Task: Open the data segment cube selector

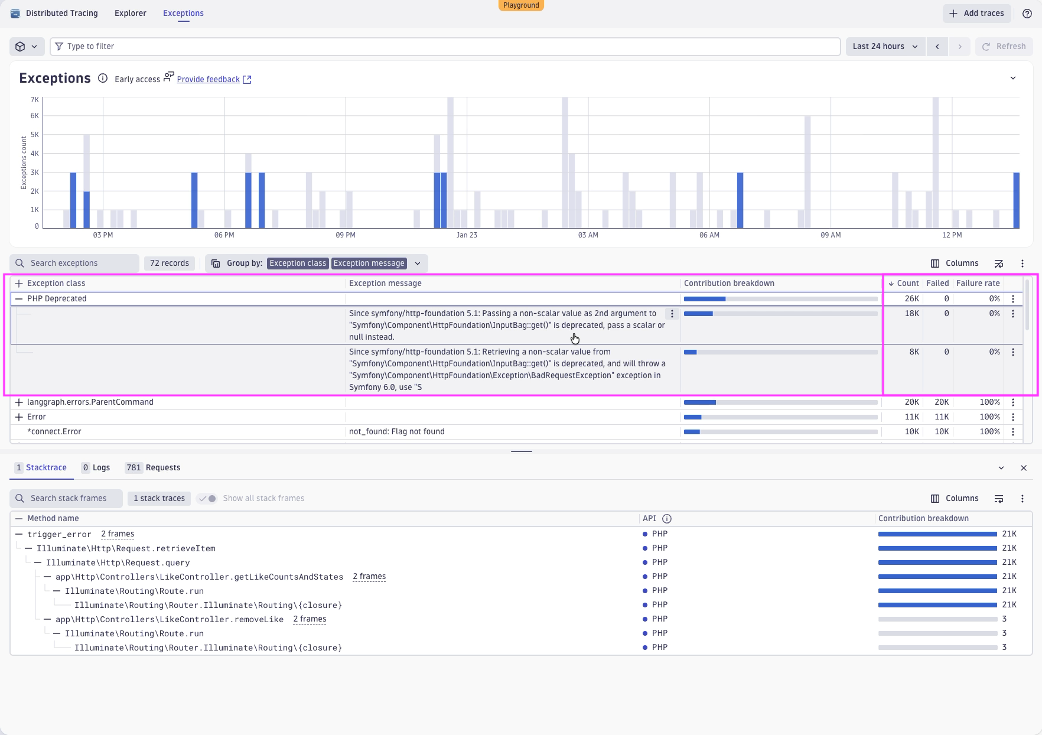Action: 27,47
